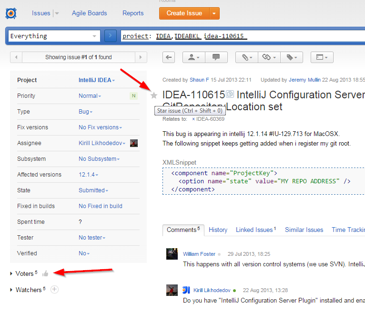Open Jeremy Mullin's profile link
This screenshot has width=365, height=315.
coord(304,80)
